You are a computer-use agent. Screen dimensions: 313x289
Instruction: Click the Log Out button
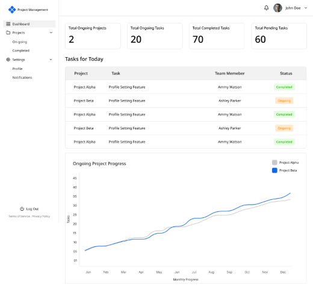29,209
